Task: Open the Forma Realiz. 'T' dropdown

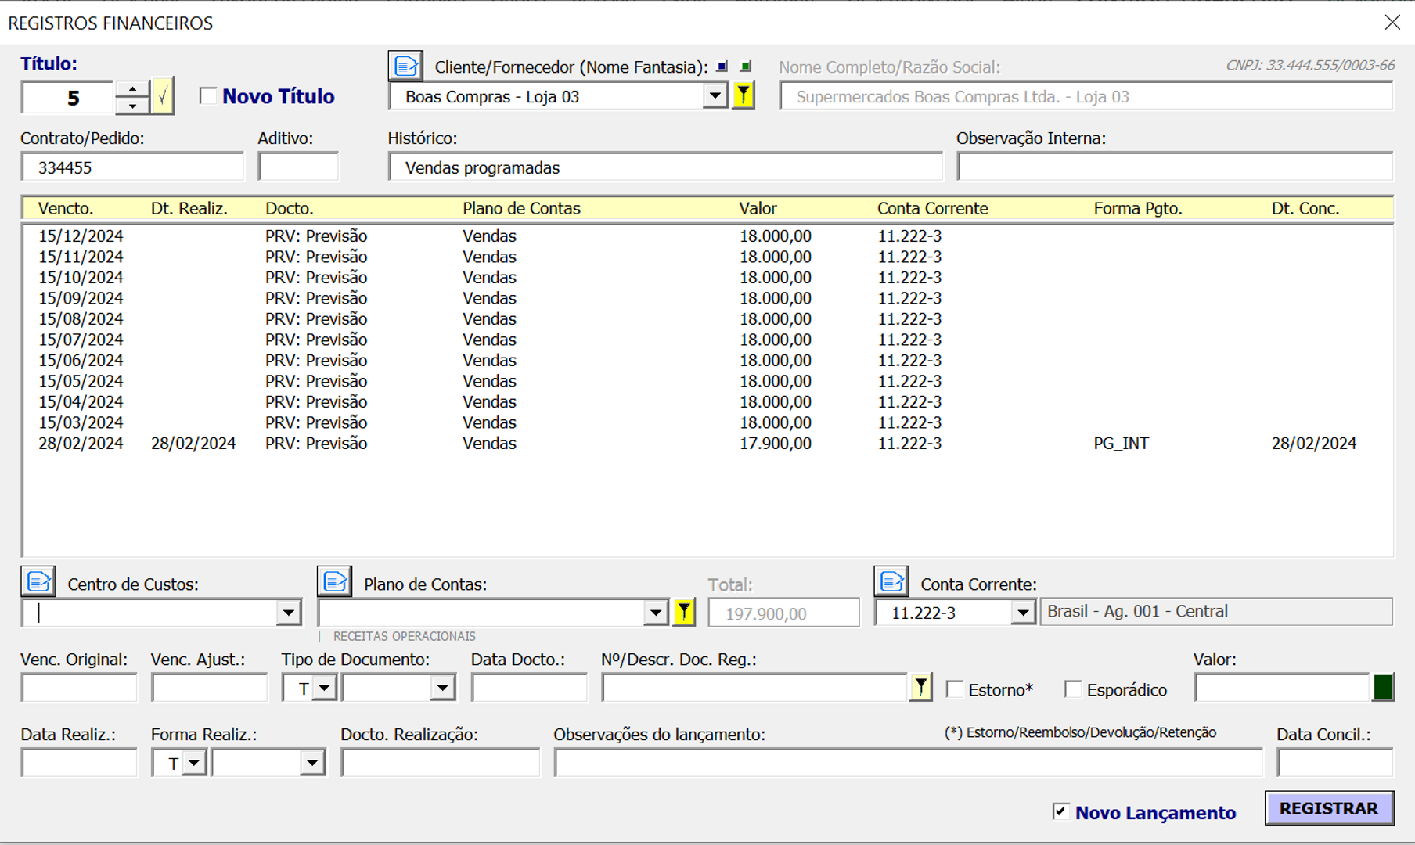Action: point(194,763)
